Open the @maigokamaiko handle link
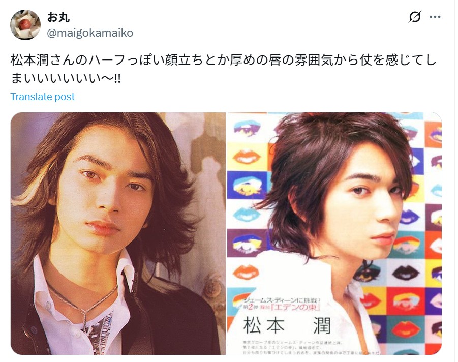This screenshot has height=362, width=458. point(90,33)
